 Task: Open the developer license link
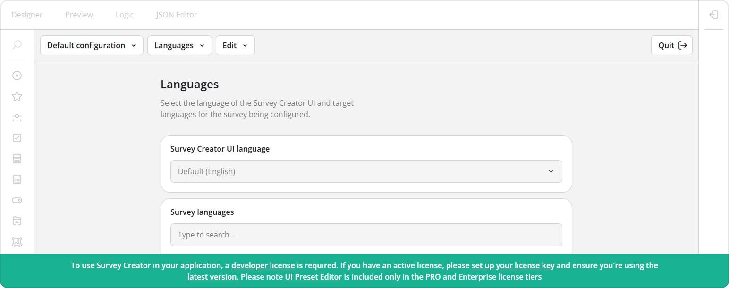click(x=263, y=265)
